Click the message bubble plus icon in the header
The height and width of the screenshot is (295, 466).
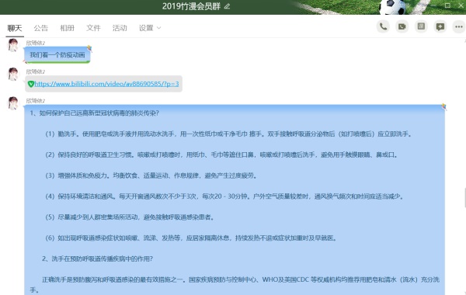click(440, 26)
